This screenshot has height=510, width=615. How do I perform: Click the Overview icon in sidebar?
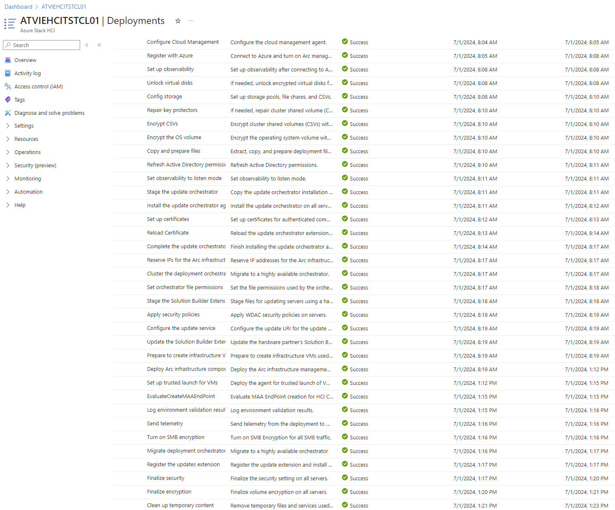coord(8,60)
